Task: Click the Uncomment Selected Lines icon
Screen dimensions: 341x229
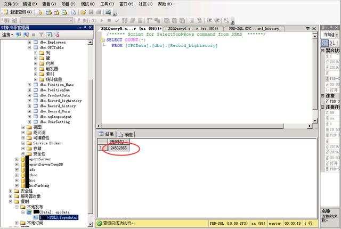Action: (x=199, y=20)
